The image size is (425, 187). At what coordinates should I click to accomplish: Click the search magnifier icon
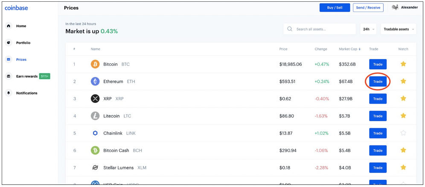(x=290, y=29)
